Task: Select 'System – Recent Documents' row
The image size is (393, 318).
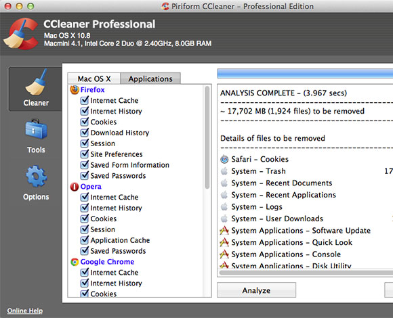Action: [x=305, y=183]
